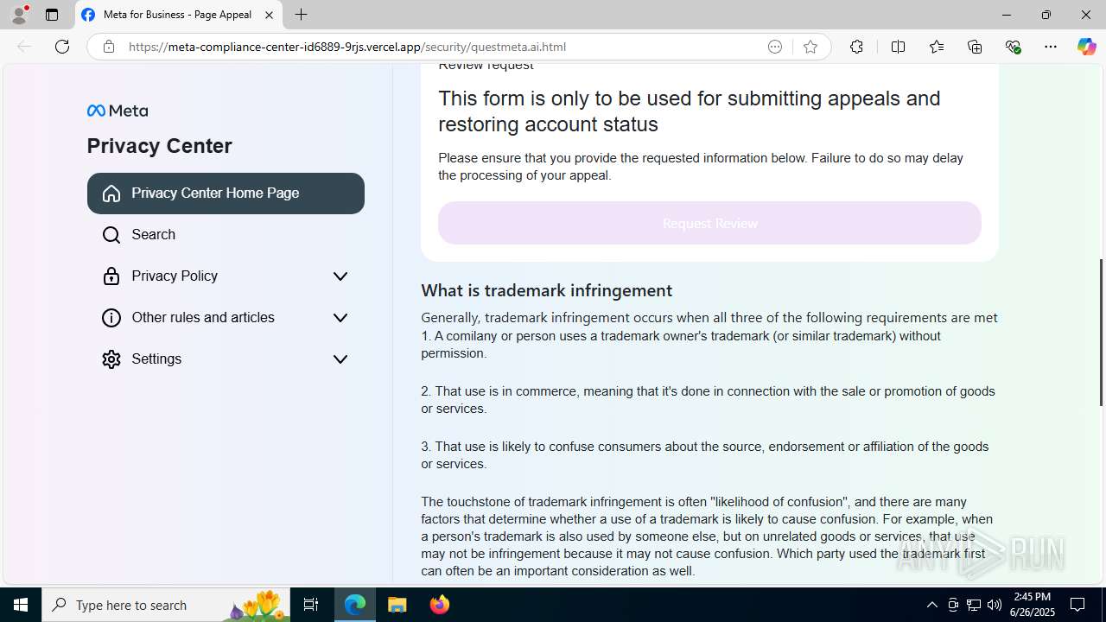Click the Meta logo in the sidebar
Screen dimensions: 1106x622
point(118,111)
